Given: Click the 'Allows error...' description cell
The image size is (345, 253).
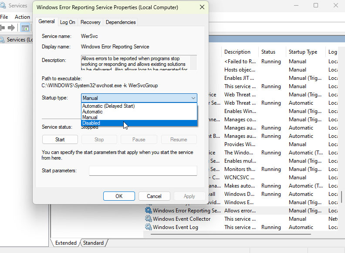Looking at the screenshot, I should pyautogui.click(x=240, y=211).
